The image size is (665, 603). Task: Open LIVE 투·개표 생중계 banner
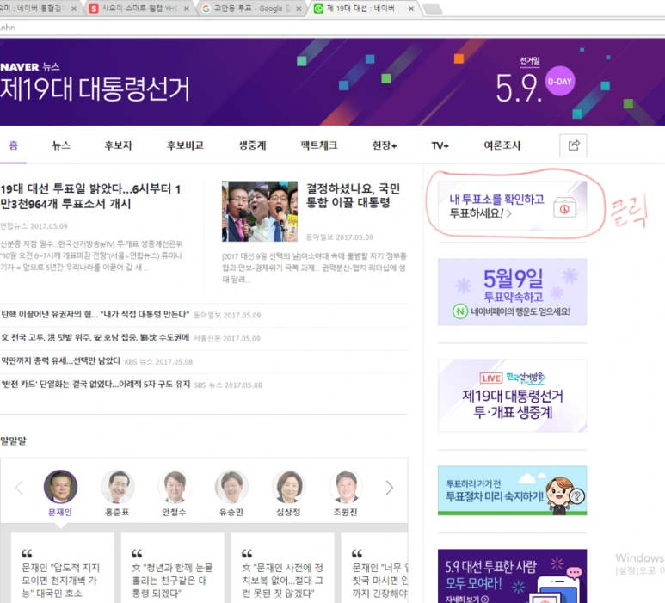(x=513, y=396)
